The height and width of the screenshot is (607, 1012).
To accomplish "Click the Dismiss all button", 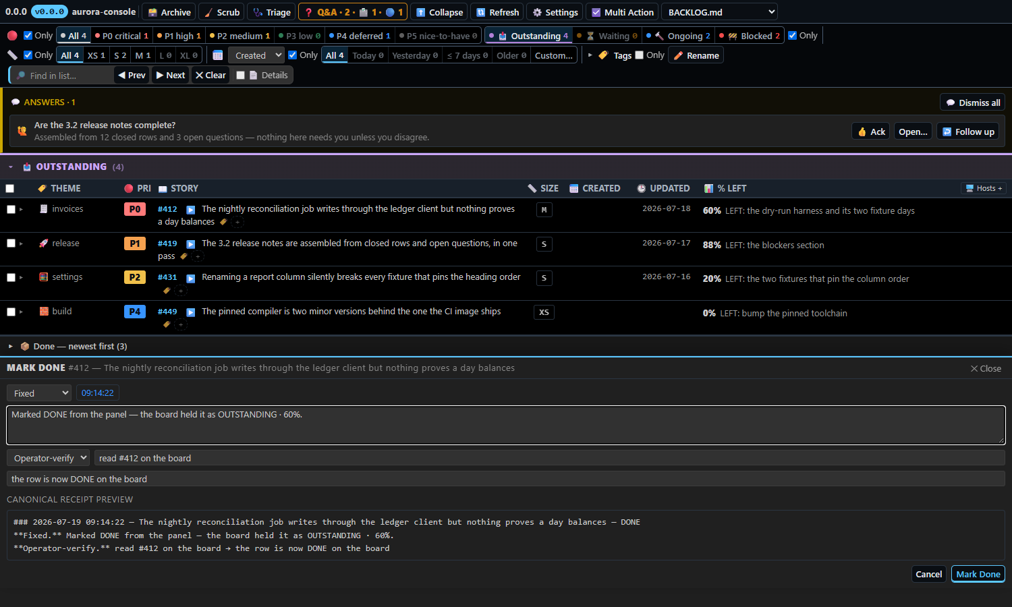I will 973,103.
